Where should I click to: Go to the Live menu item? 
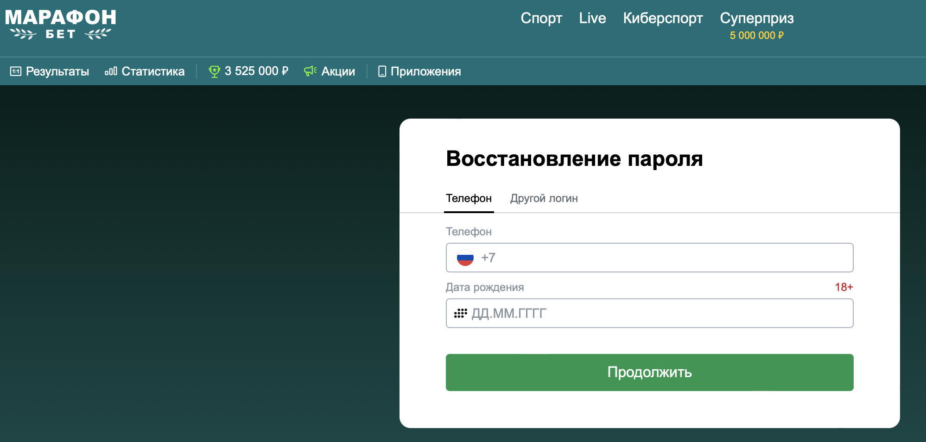(592, 18)
